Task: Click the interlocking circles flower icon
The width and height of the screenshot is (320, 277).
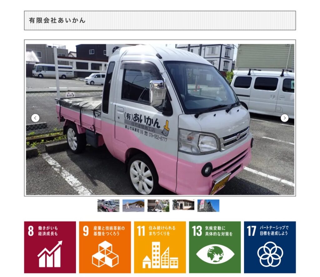Action: tap(270, 254)
